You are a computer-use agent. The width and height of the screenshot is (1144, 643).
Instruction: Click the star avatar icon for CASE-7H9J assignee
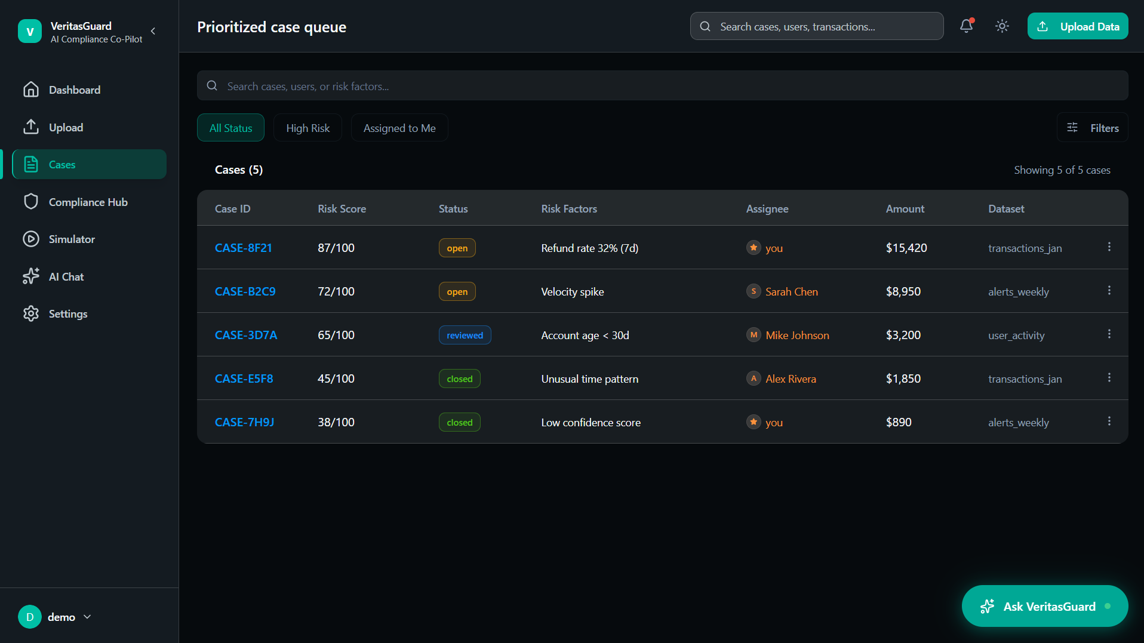[x=754, y=422]
